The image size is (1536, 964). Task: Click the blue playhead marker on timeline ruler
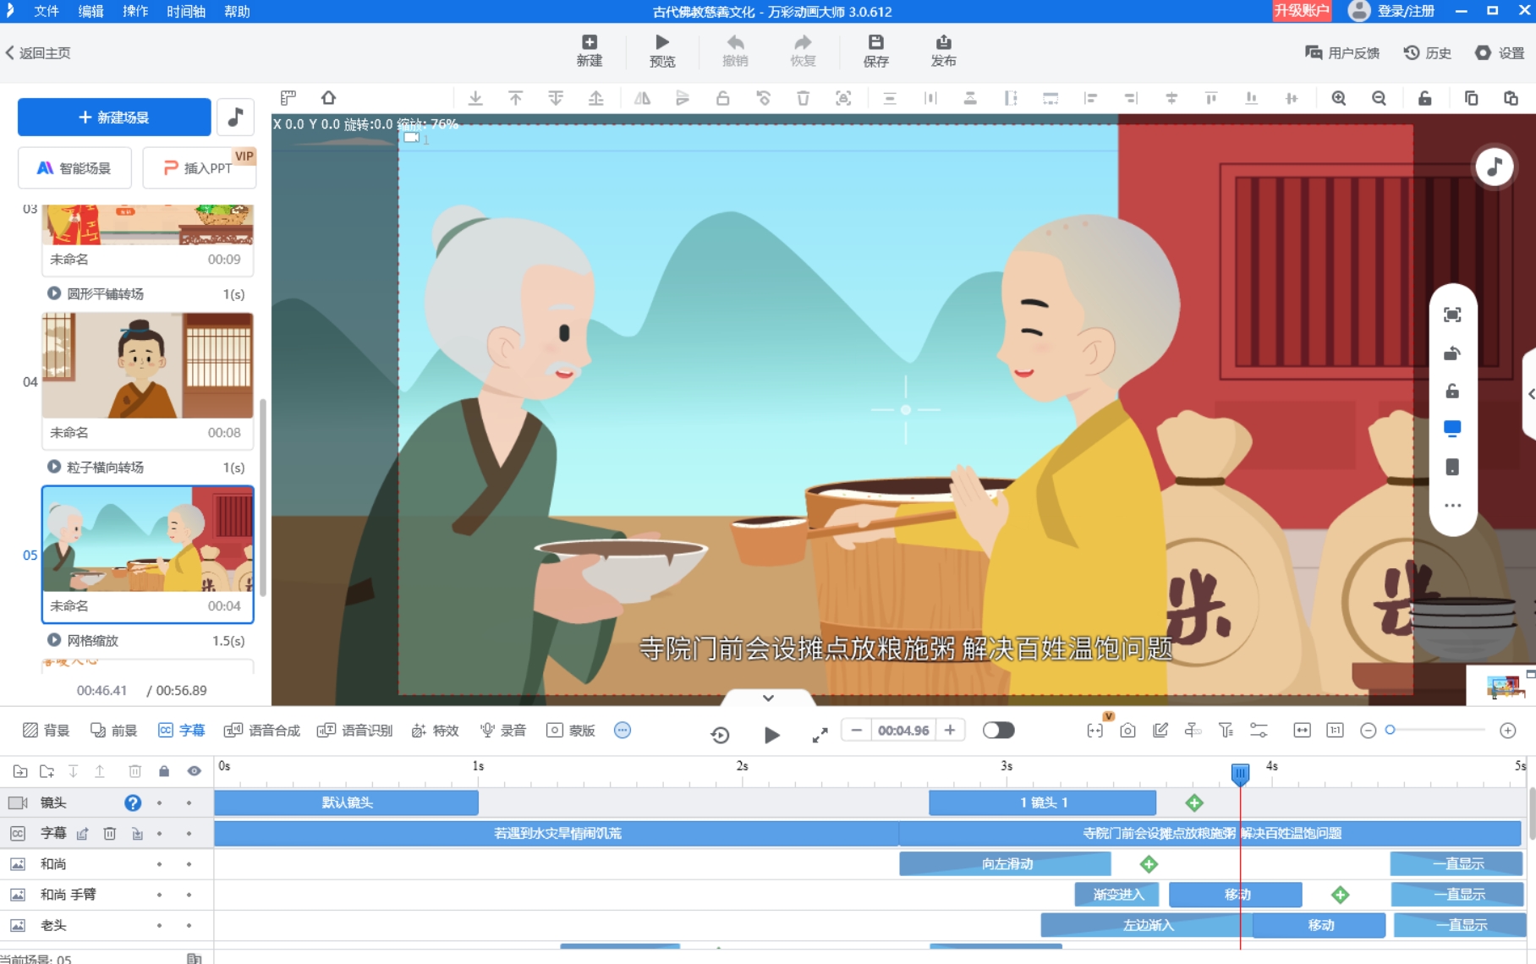tap(1240, 773)
